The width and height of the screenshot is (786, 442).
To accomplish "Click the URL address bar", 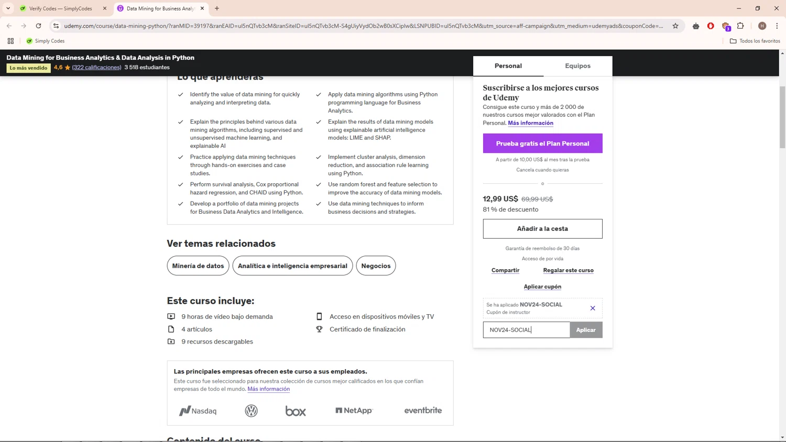I will [364, 26].
